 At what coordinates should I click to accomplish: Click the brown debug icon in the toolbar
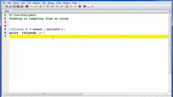85,6
